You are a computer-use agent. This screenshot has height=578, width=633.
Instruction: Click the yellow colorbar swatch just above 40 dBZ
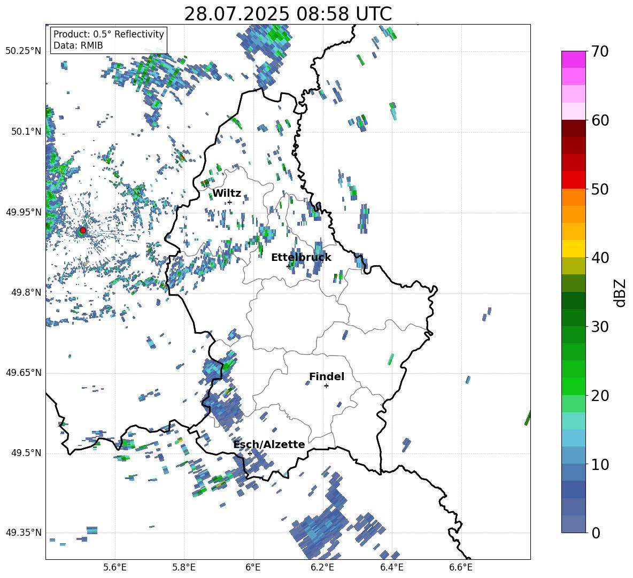click(573, 249)
